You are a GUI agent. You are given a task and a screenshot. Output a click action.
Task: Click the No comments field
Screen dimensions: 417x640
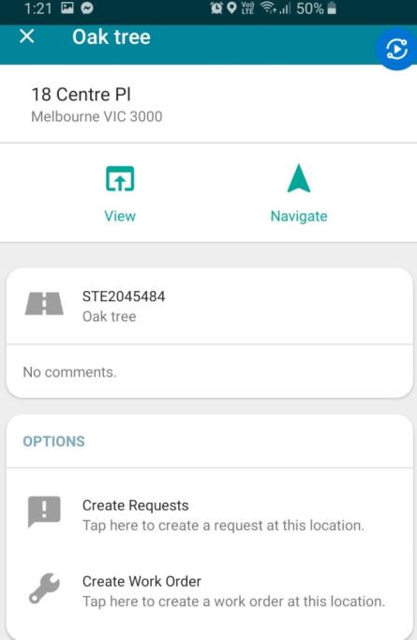210,372
